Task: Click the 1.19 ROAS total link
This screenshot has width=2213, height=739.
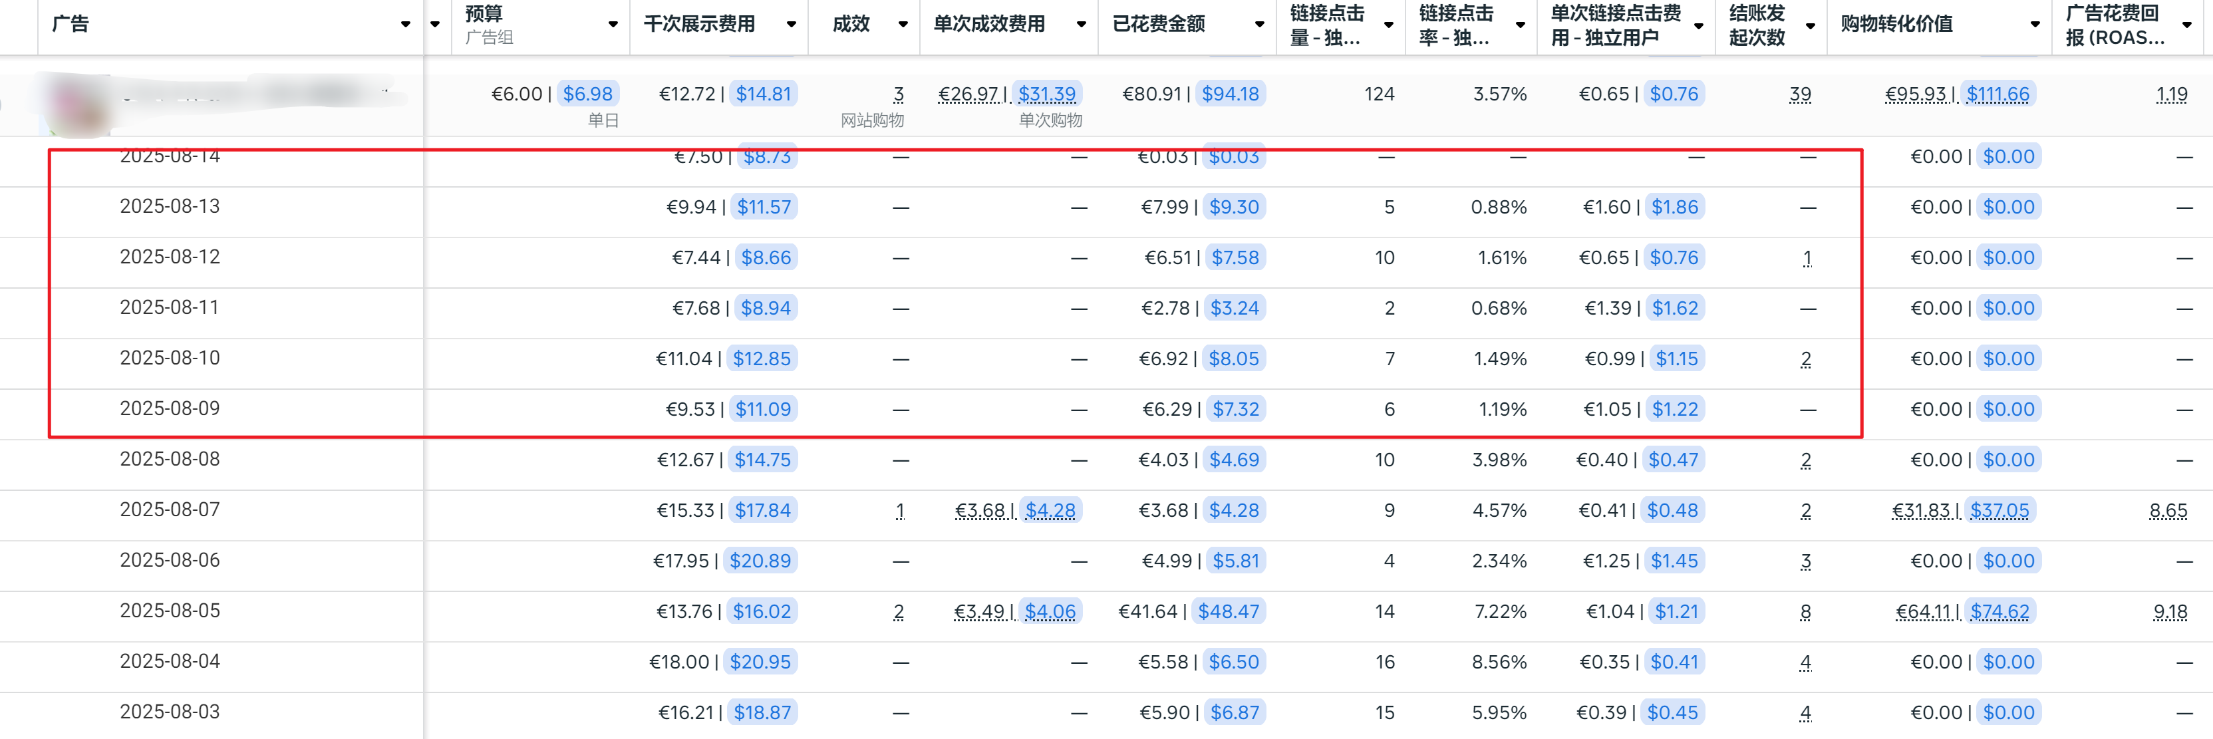Action: pos(2171,94)
